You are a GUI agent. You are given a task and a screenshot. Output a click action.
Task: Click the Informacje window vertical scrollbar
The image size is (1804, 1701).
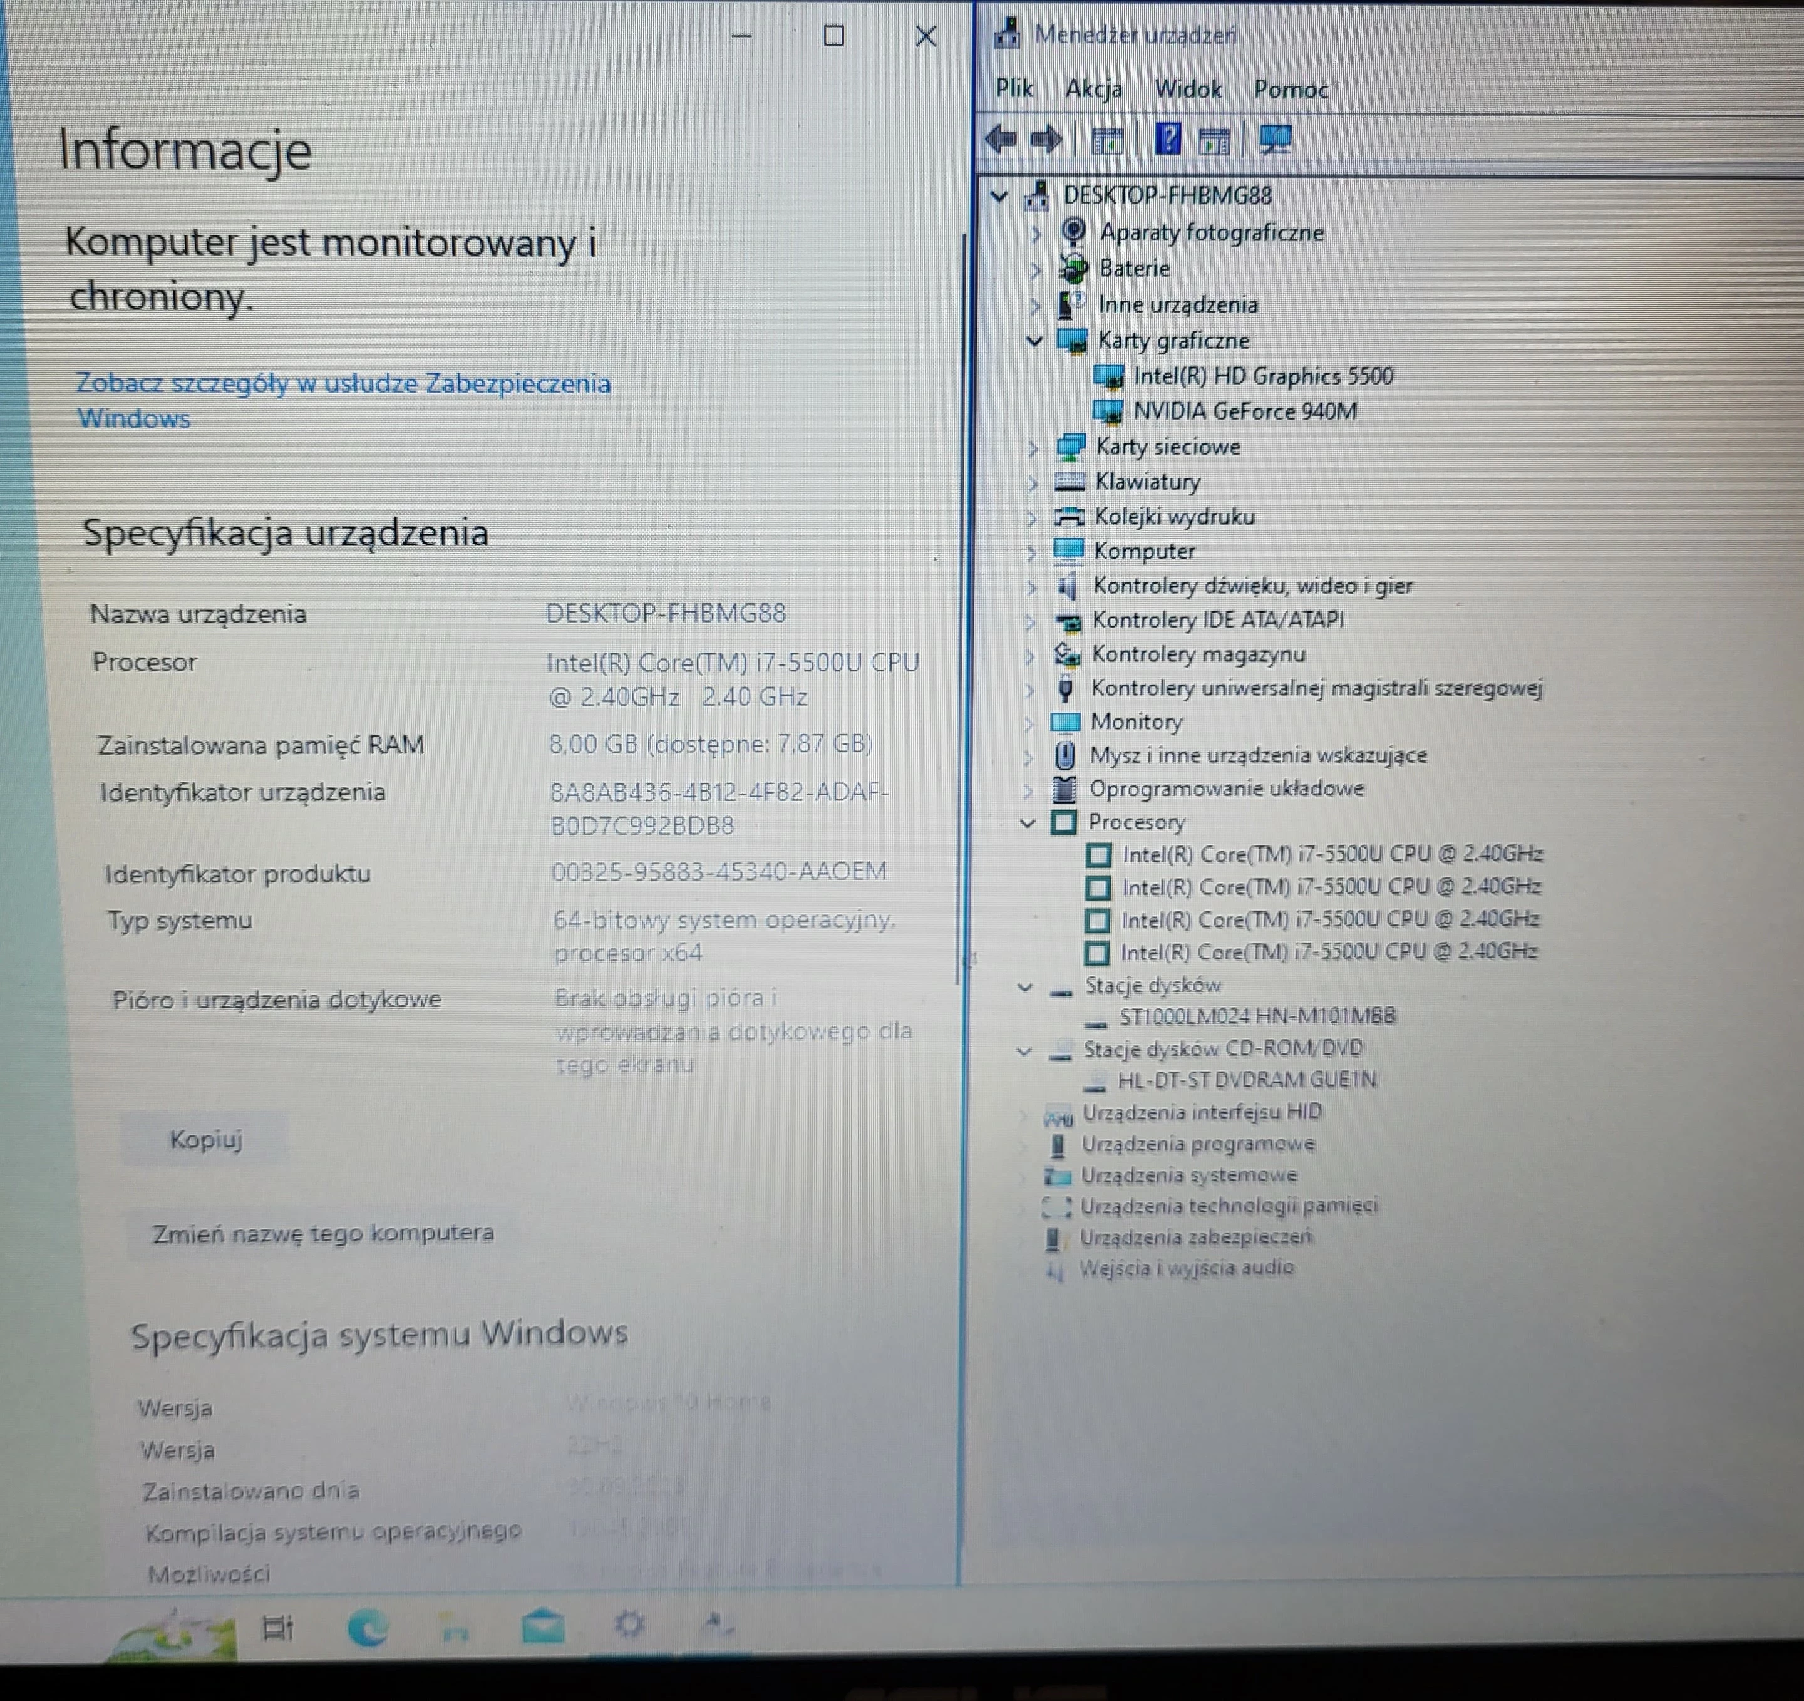959,608
